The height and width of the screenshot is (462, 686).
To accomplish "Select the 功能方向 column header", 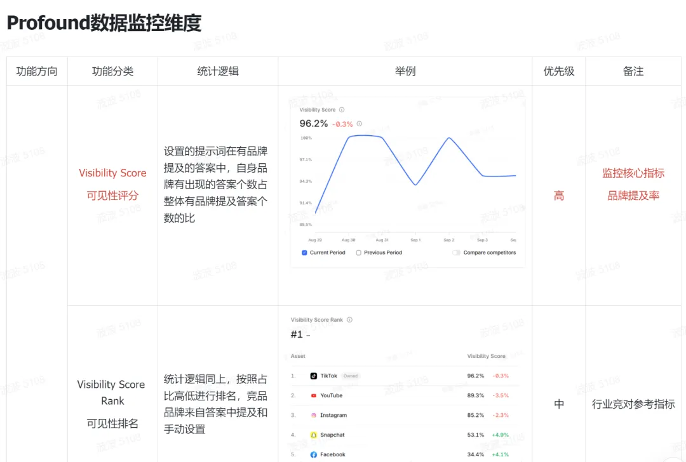I will (x=37, y=71).
